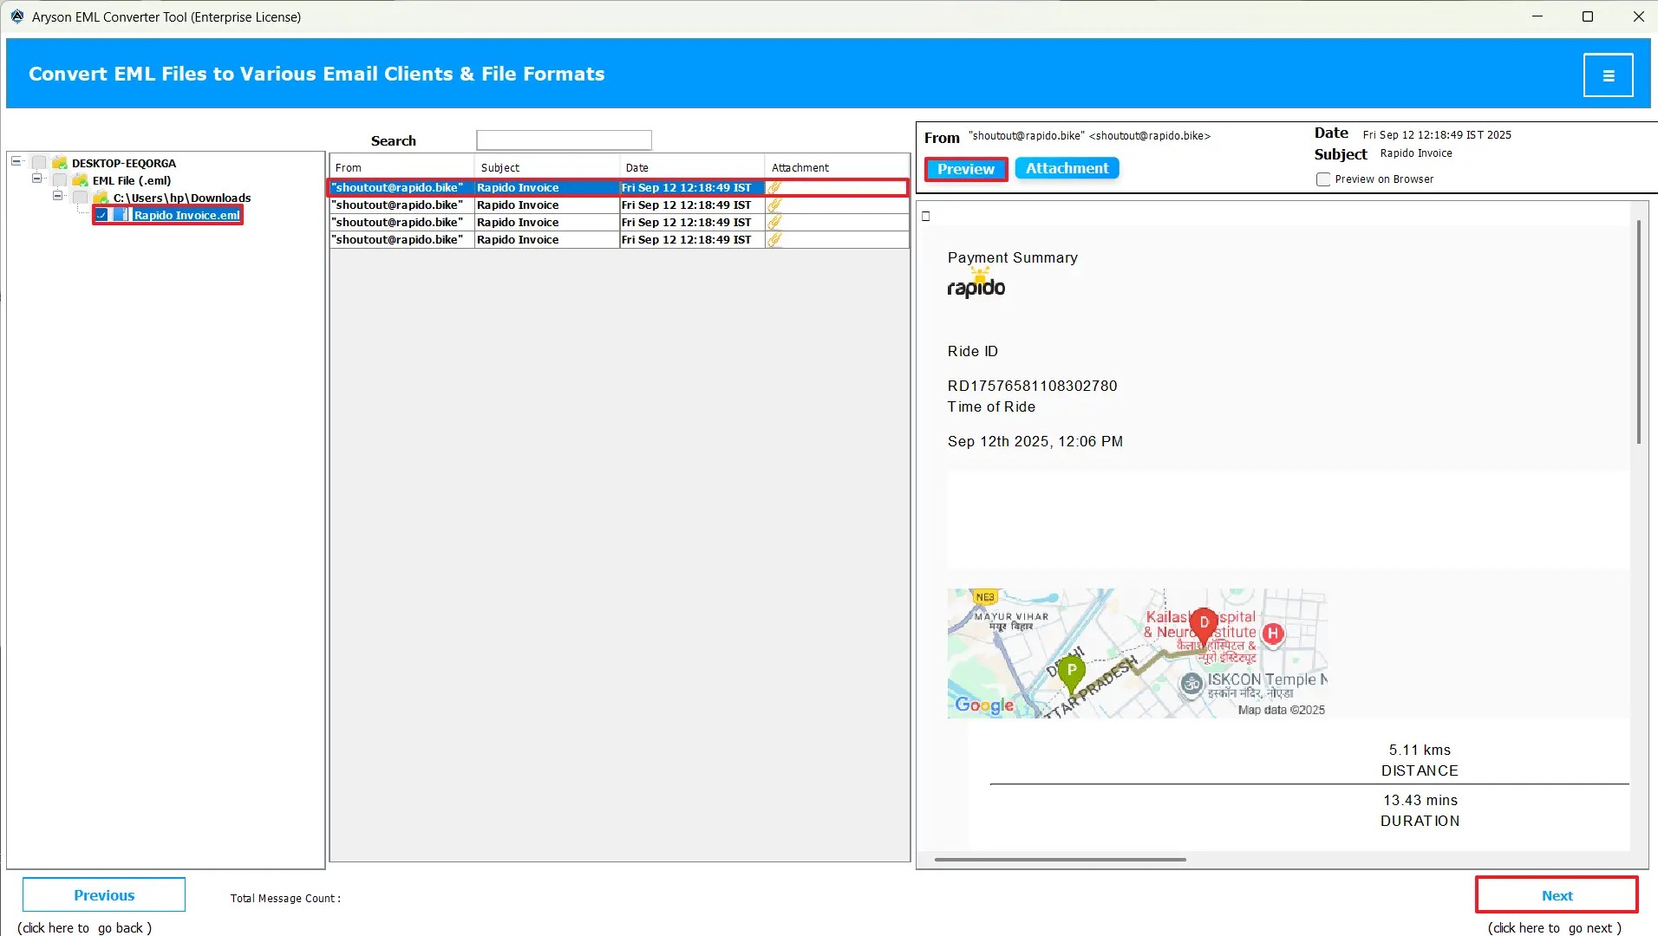This screenshot has width=1658, height=936.
Task: Collapse the DESKTOP-EEQORGA tree node
Action: click(x=16, y=161)
